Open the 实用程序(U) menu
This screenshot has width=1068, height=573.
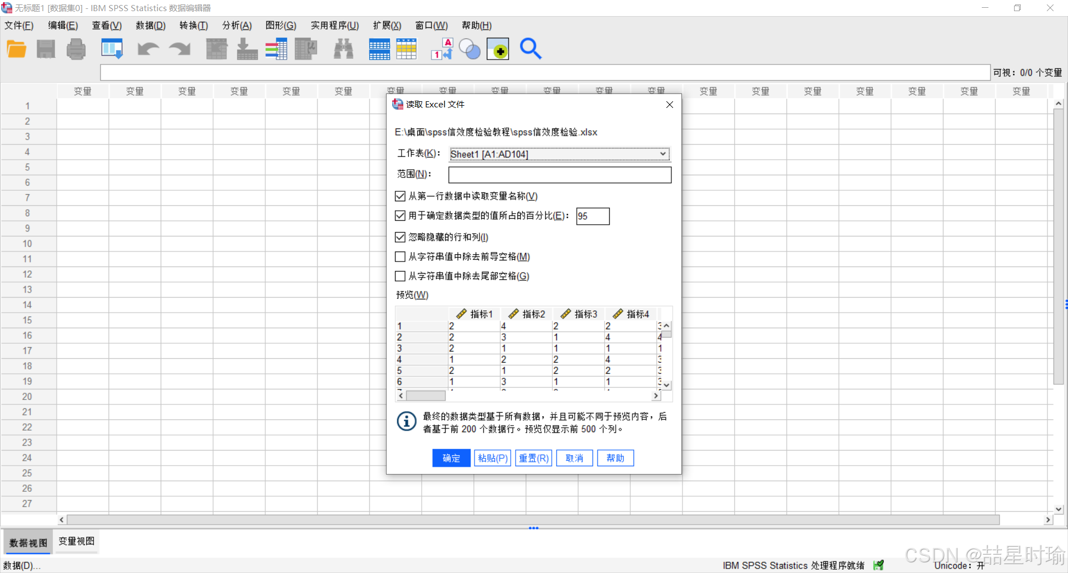(x=335, y=26)
